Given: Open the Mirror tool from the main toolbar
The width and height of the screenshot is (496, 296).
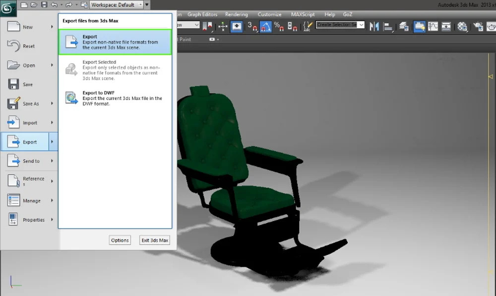Looking at the screenshot, I should (374, 26).
